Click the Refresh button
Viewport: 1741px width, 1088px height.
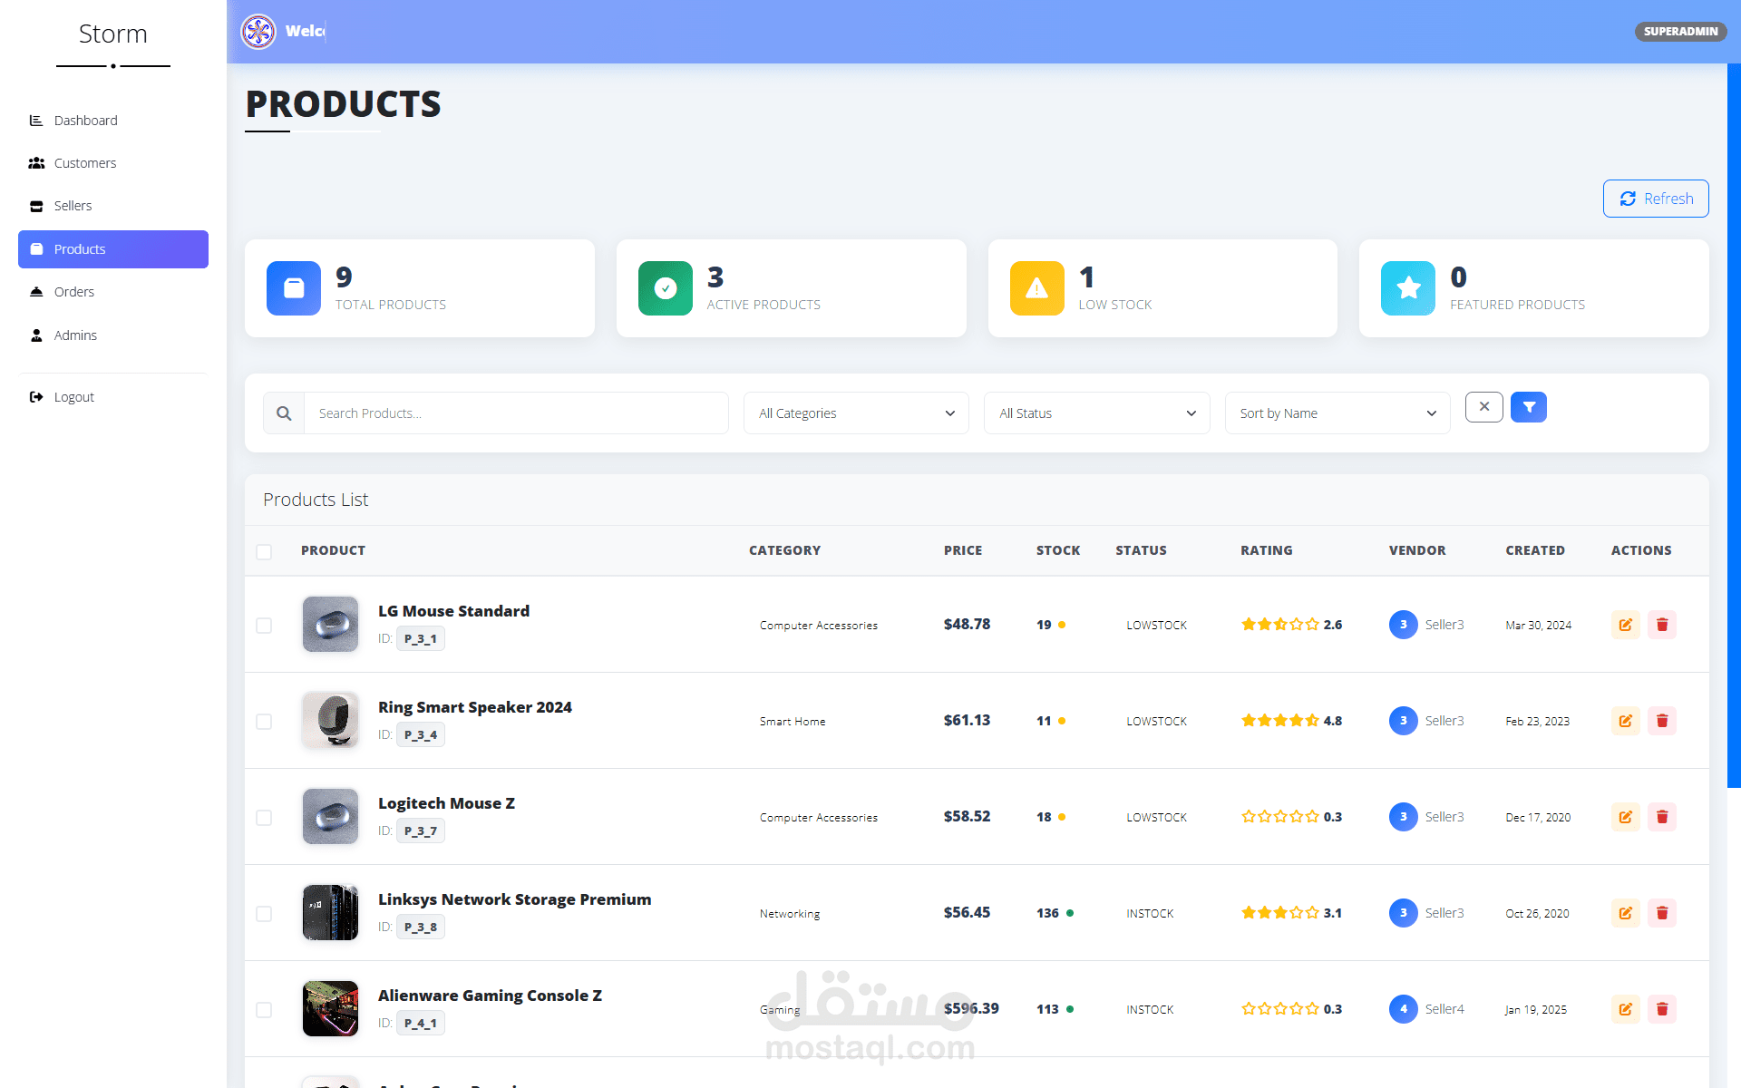(x=1655, y=199)
